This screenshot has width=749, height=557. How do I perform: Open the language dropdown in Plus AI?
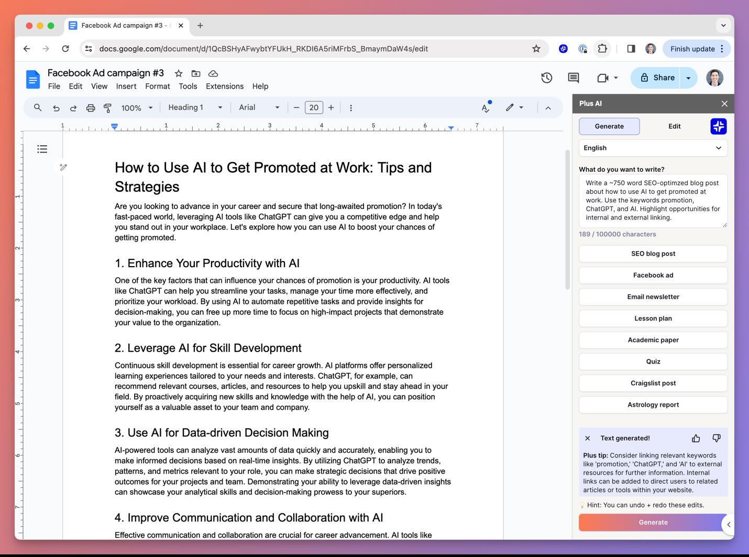[x=653, y=148]
